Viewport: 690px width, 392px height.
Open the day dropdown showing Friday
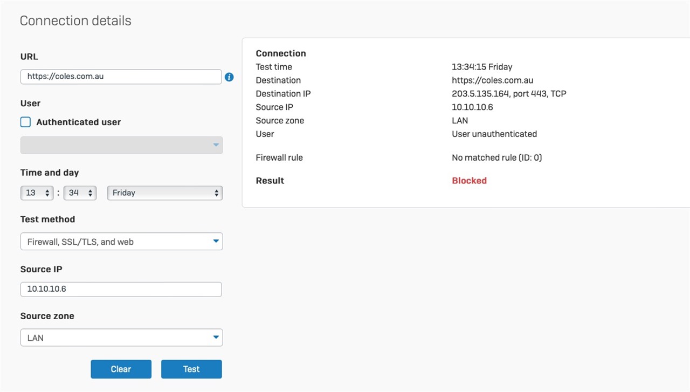[165, 192]
